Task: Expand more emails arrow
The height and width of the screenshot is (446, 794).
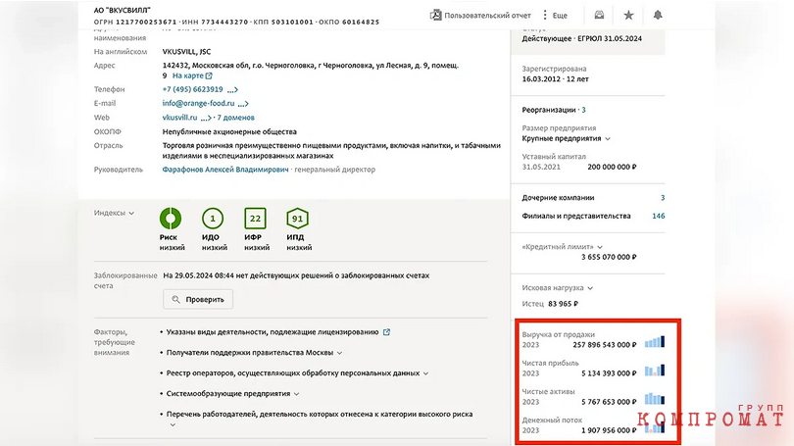Action: coord(243,104)
